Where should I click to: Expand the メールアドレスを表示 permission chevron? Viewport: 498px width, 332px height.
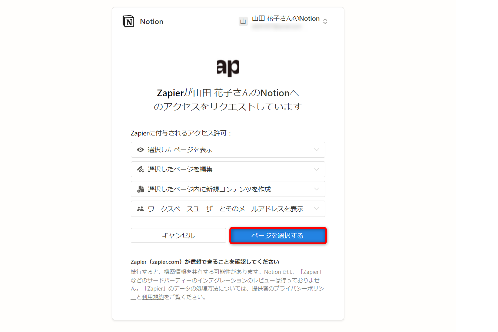[x=316, y=209]
